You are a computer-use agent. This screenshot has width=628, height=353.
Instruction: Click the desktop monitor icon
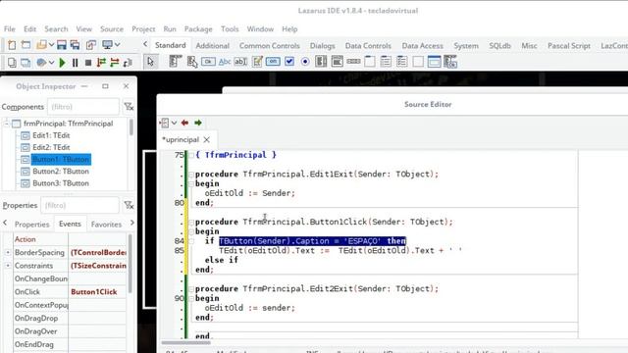pos(107,45)
